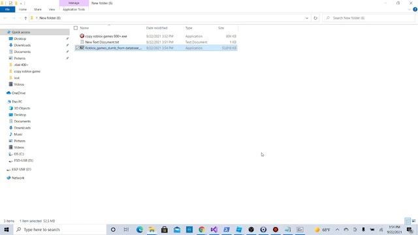Expand the ribbon with chevron

tap(410, 9)
